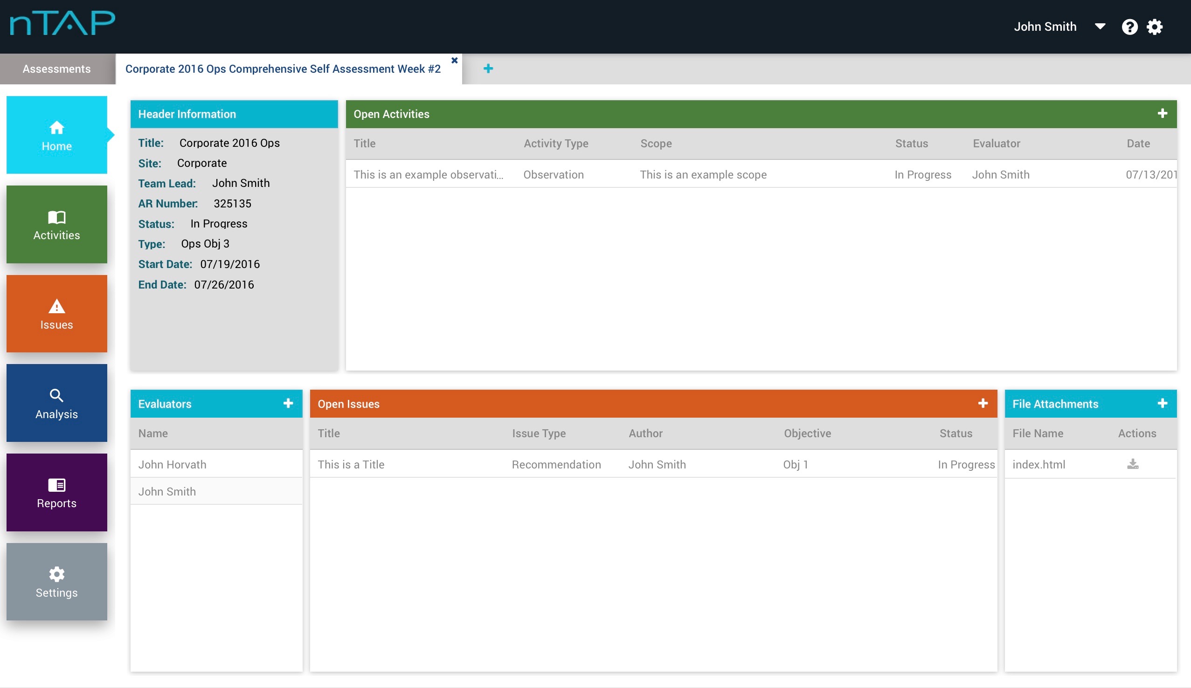Open the example observation activity row

(428, 175)
